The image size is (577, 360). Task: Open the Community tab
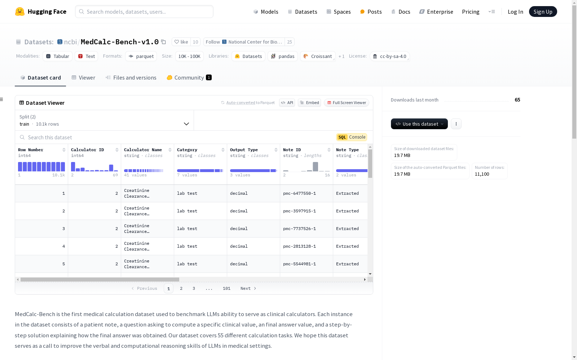[x=189, y=78]
